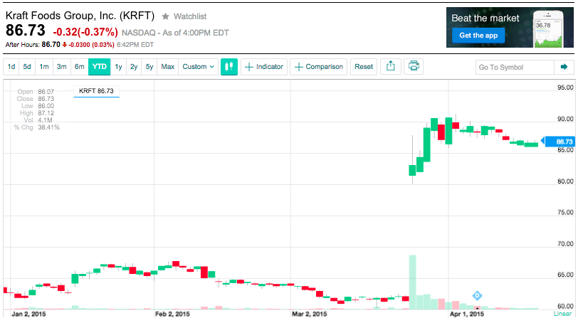The image size is (583, 323).
Task: Click the green Go To Symbol arrow
Action: 564,67
